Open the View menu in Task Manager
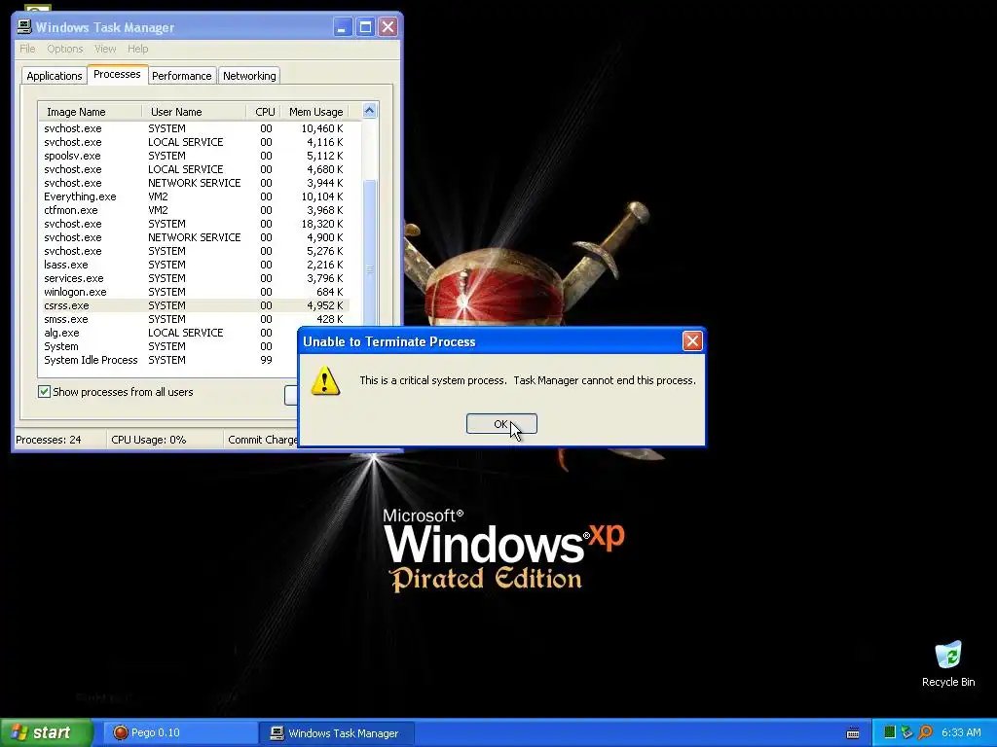This screenshot has height=747, width=997. [105, 49]
